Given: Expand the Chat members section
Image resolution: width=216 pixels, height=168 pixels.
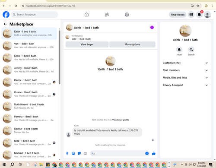Looking at the screenshot, I should point(185,70).
